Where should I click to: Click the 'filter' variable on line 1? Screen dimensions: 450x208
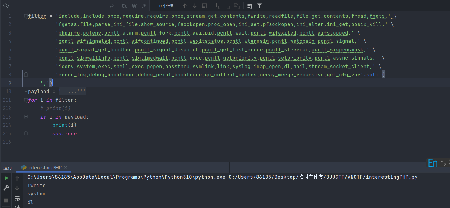[37, 16]
